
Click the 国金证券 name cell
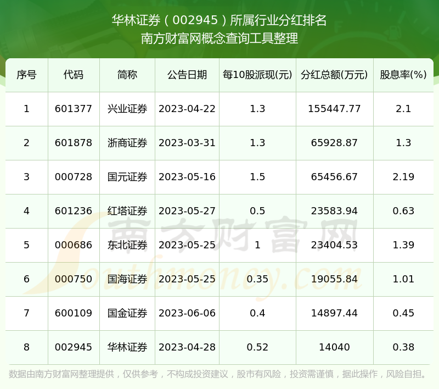(x=127, y=313)
